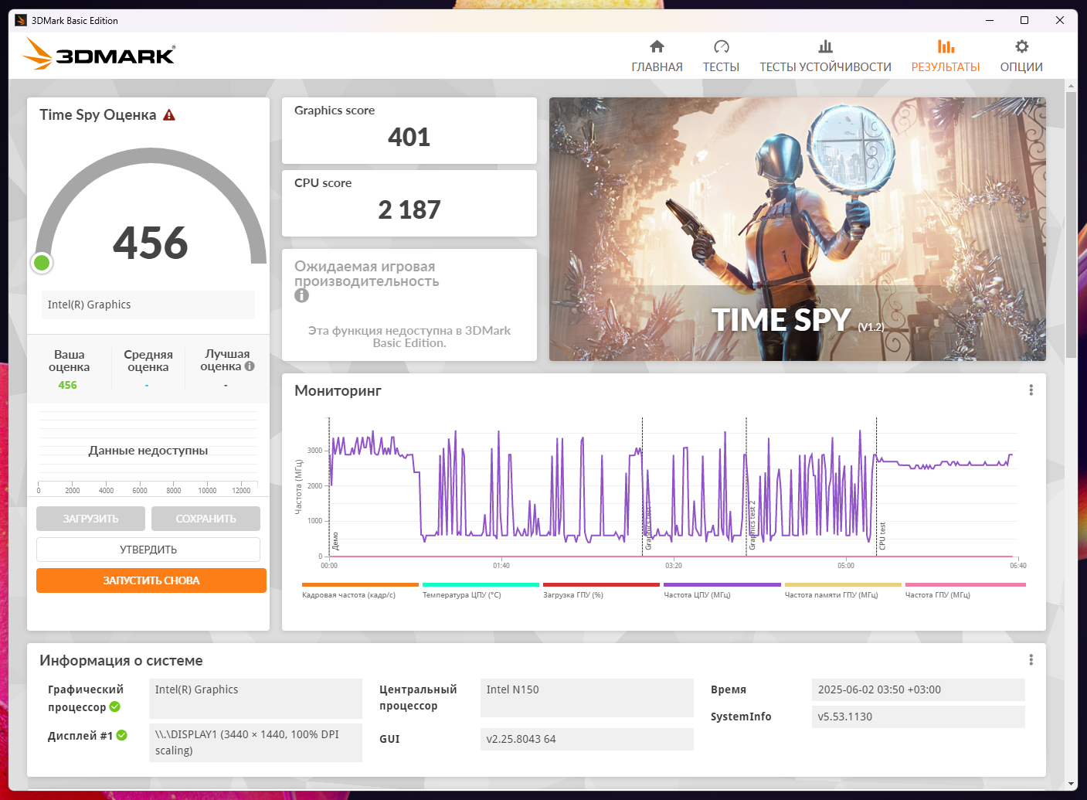The height and width of the screenshot is (800, 1087).
Task: Click the Graphics test 2 marker in chart
Action: [x=752, y=526]
